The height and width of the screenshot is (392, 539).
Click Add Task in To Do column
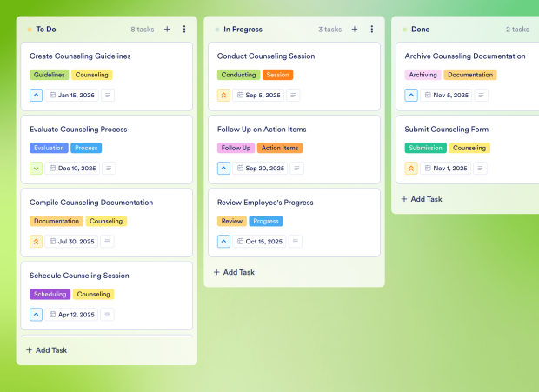[46, 350]
